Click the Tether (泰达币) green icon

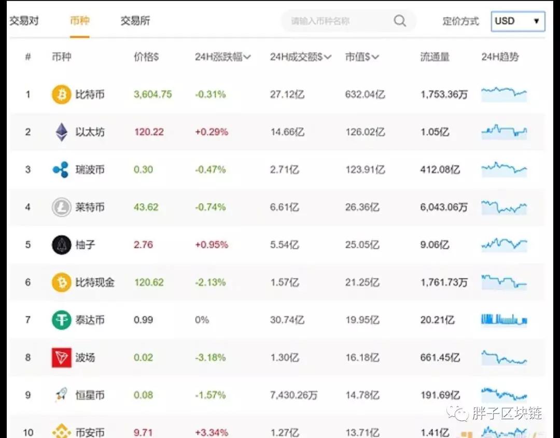point(61,320)
